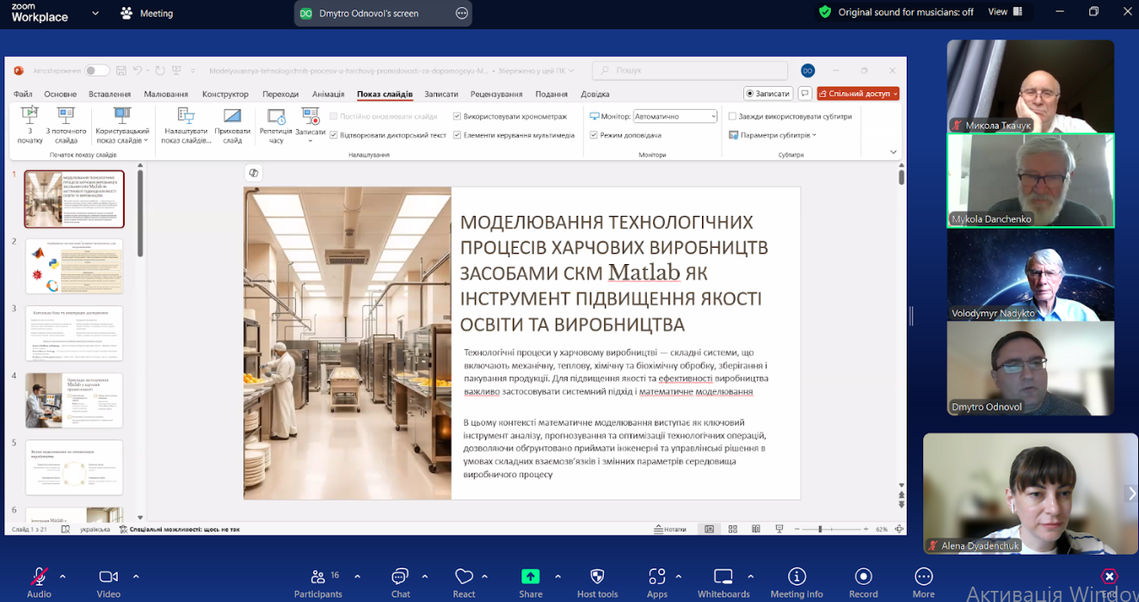This screenshot has height=602, width=1139.
Task: Toggle the AutoSave switch in PowerPoint
Action: [x=96, y=71]
